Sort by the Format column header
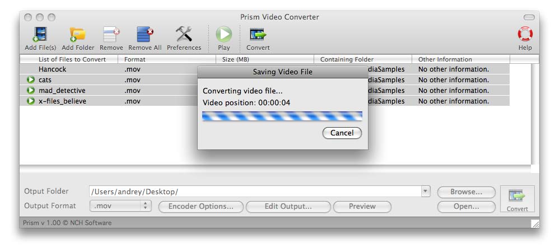 pos(167,59)
